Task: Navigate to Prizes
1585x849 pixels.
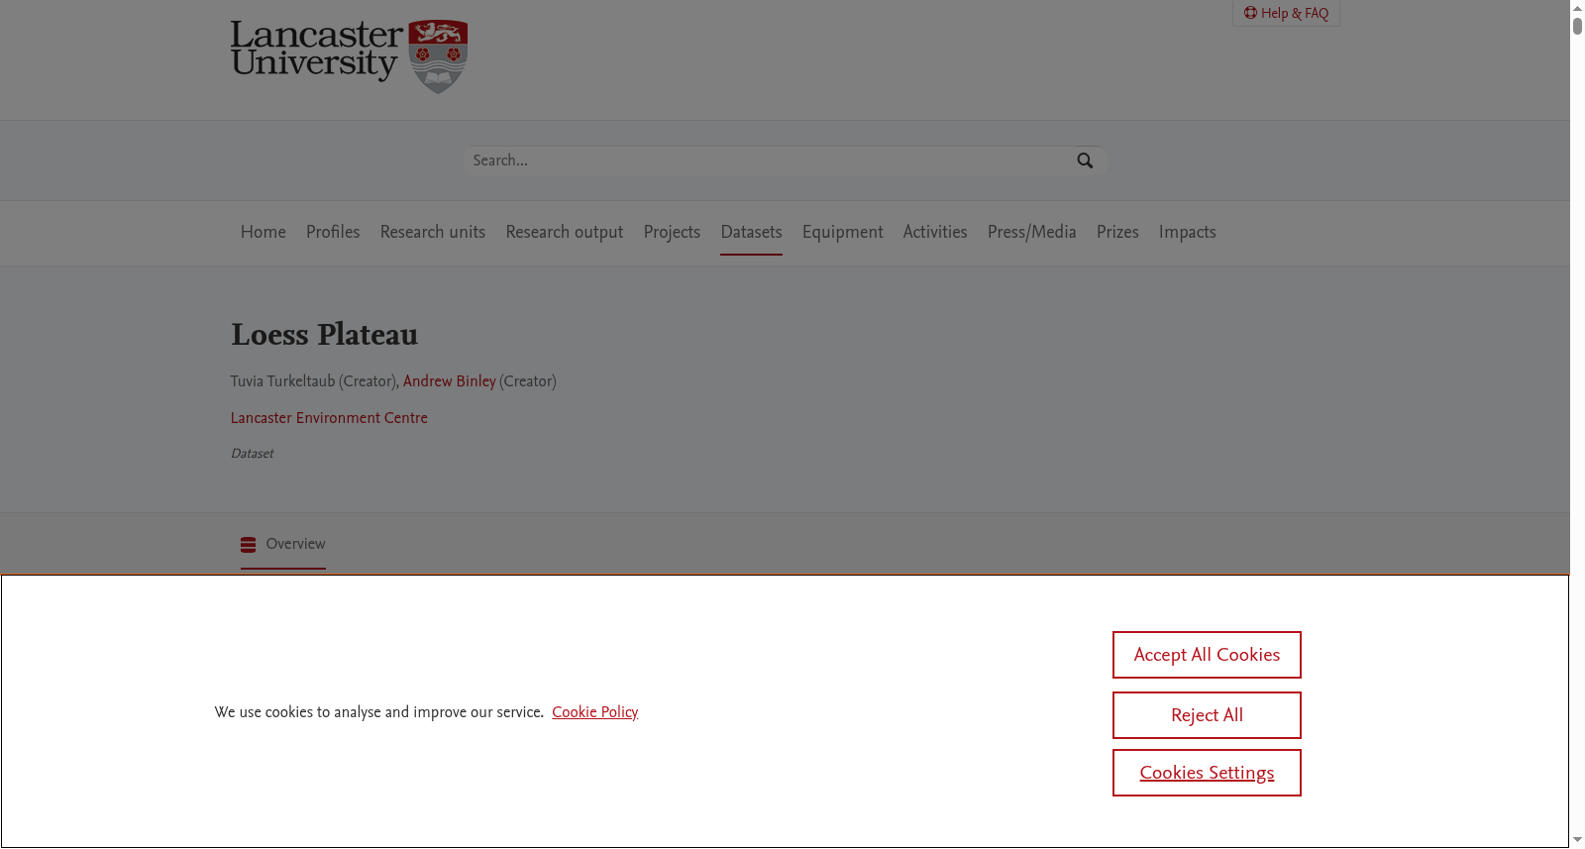Action: coord(1117,232)
